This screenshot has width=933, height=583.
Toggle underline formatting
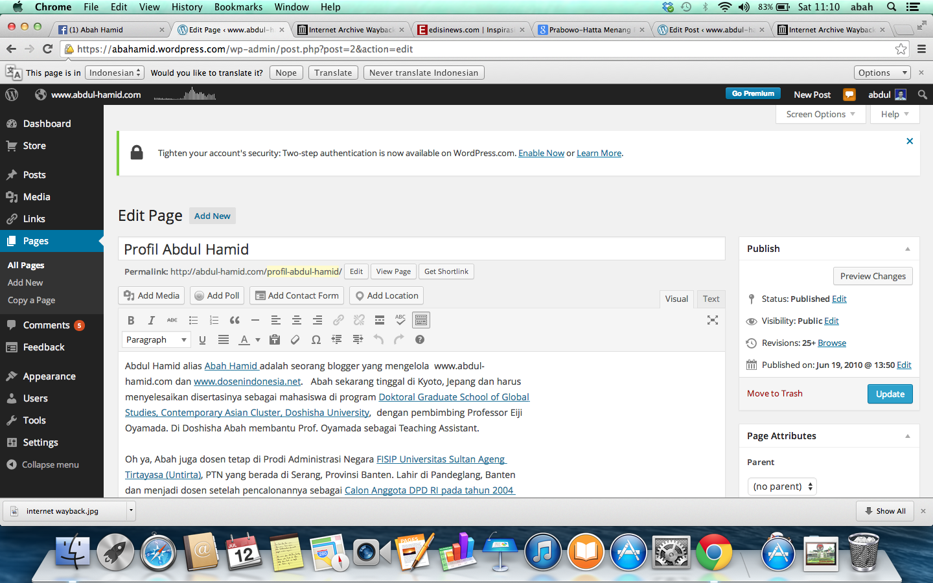pyautogui.click(x=202, y=339)
